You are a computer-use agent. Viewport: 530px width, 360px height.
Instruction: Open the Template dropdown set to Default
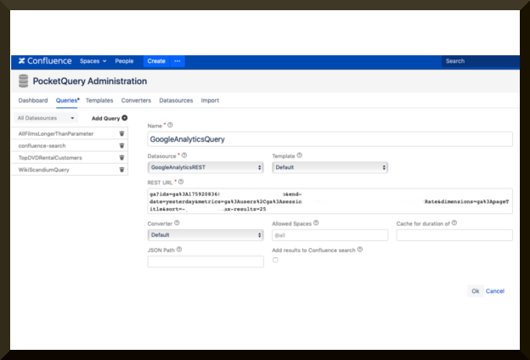click(x=330, y=167)
